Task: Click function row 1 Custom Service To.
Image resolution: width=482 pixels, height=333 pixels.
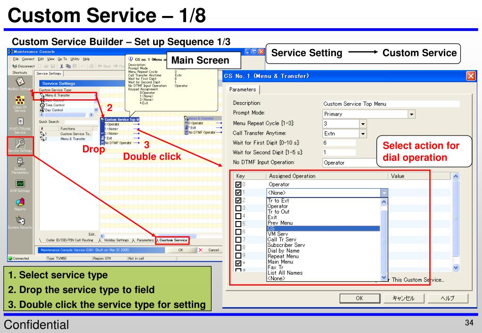Action: (x=69, y=134)
